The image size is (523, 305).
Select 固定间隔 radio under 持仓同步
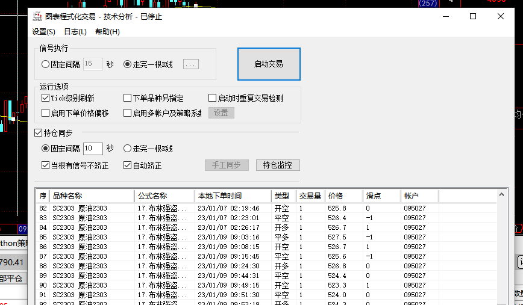coord(45,149)
